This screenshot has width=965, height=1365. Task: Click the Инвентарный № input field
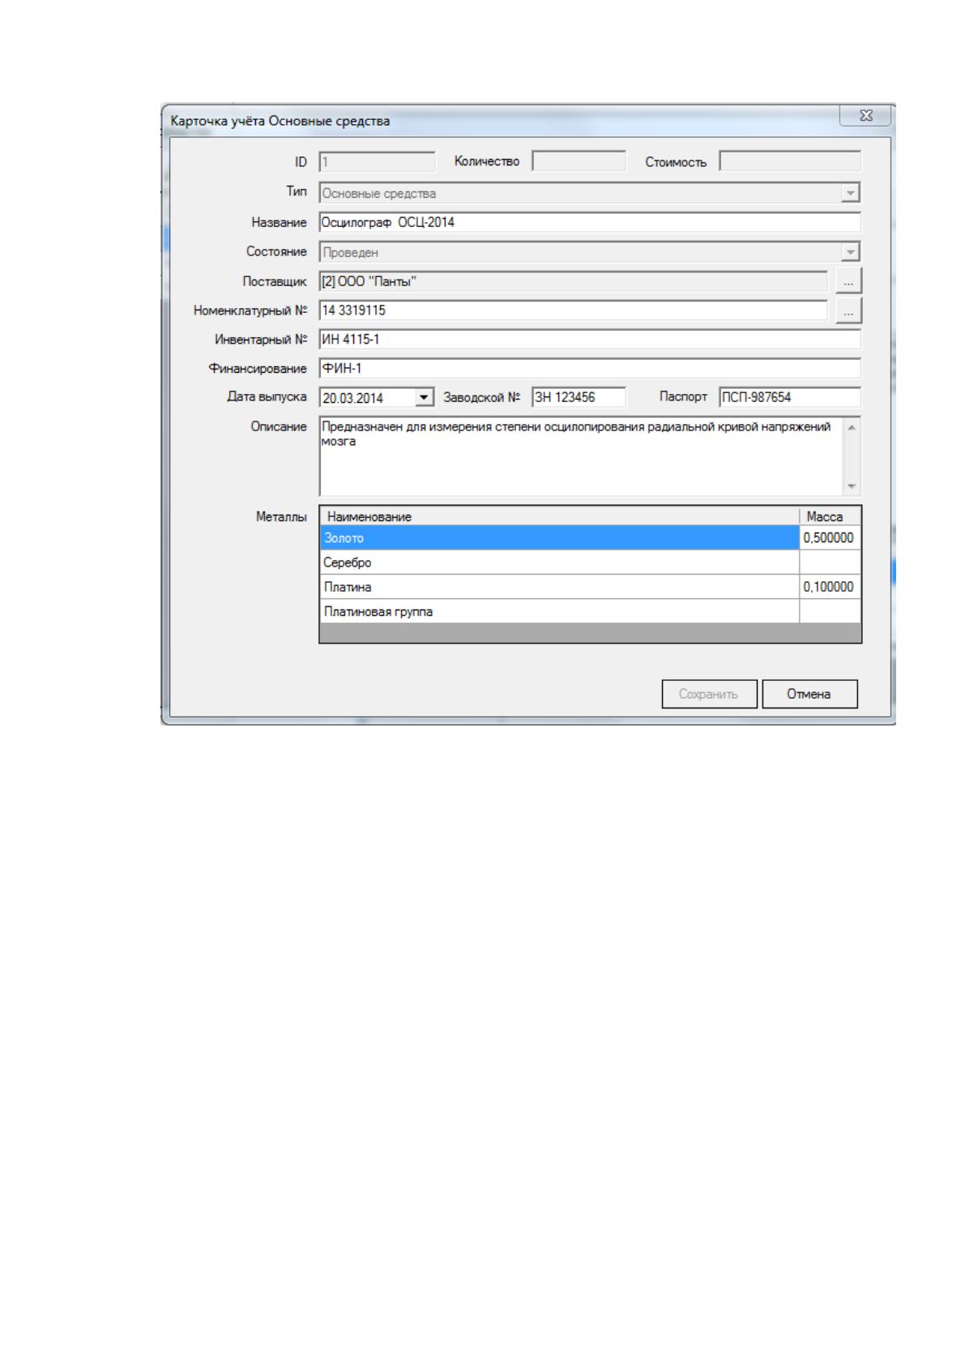pyautogui.click(x=590, y=339)
